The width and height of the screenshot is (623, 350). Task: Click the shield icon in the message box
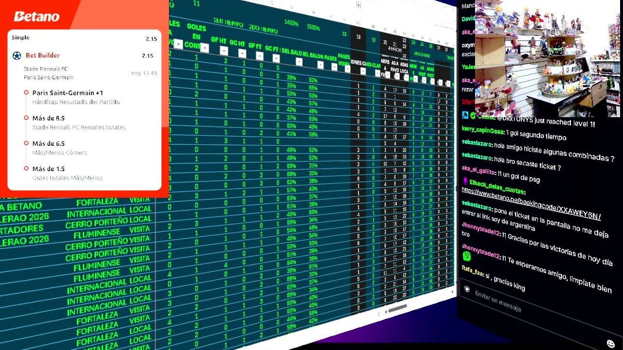tap(467, 290)
